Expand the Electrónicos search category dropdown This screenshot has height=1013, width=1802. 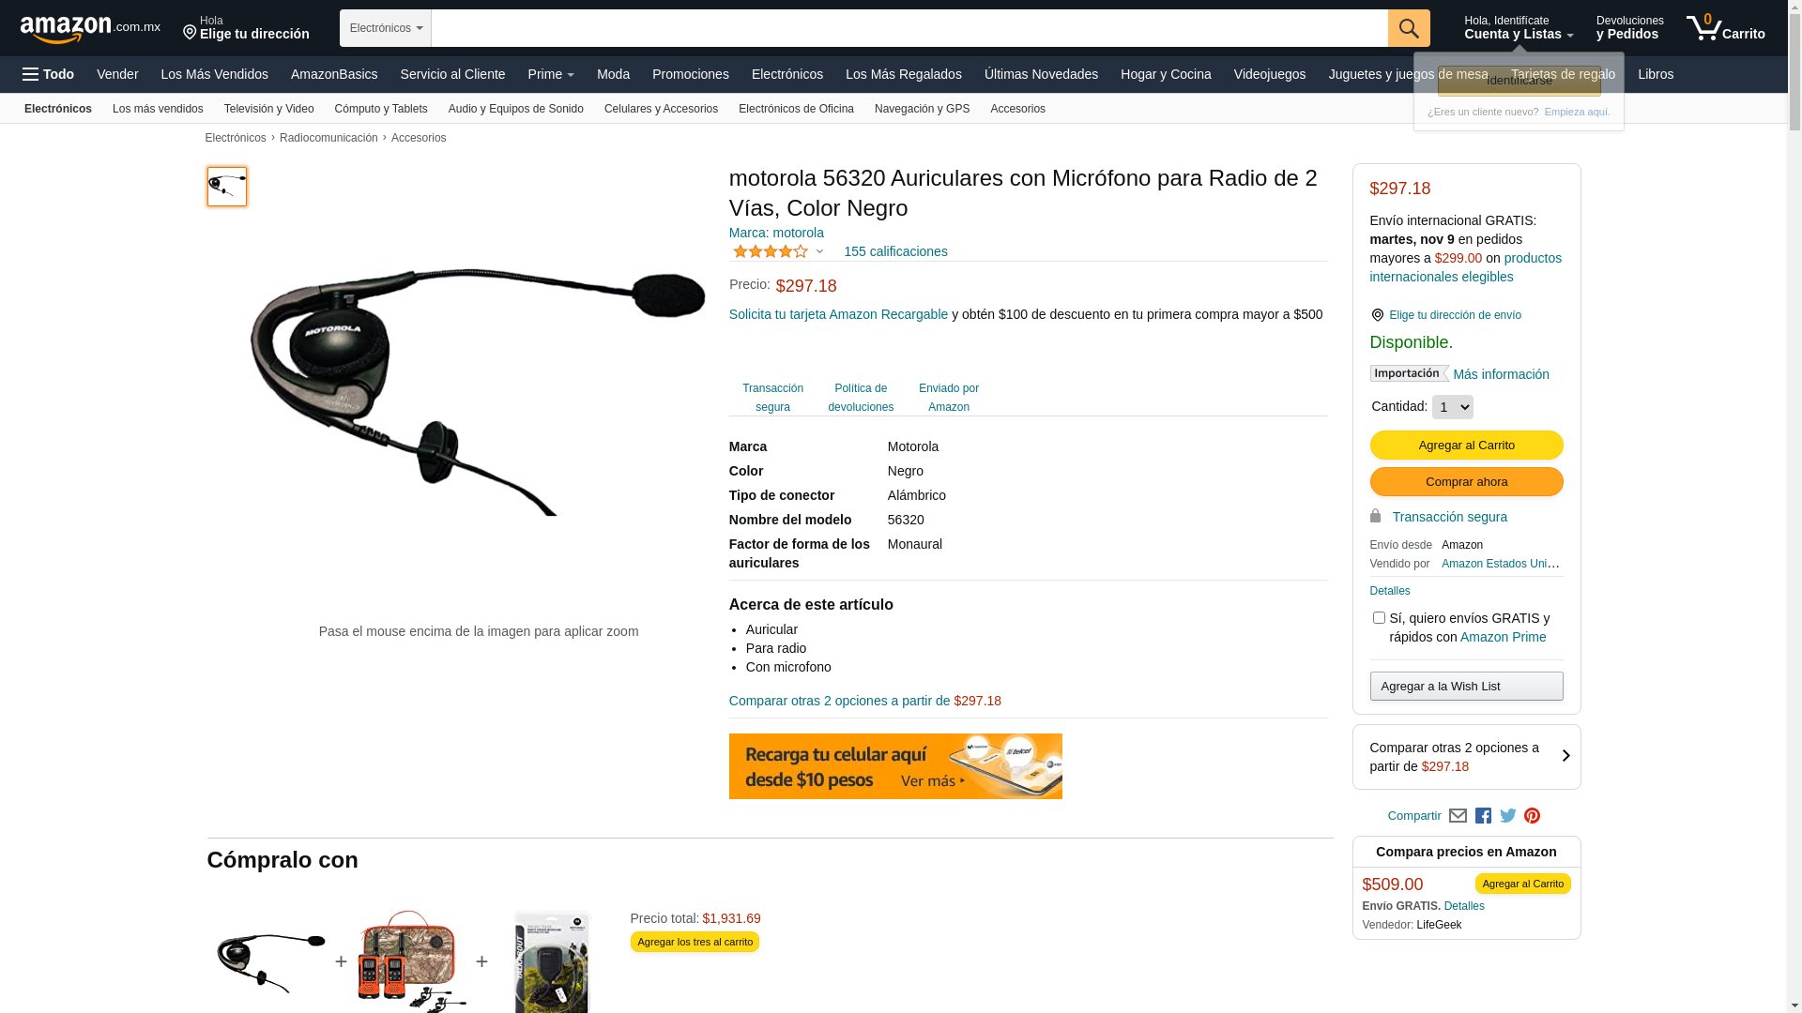pyautogui.click(x=386, y=28)
